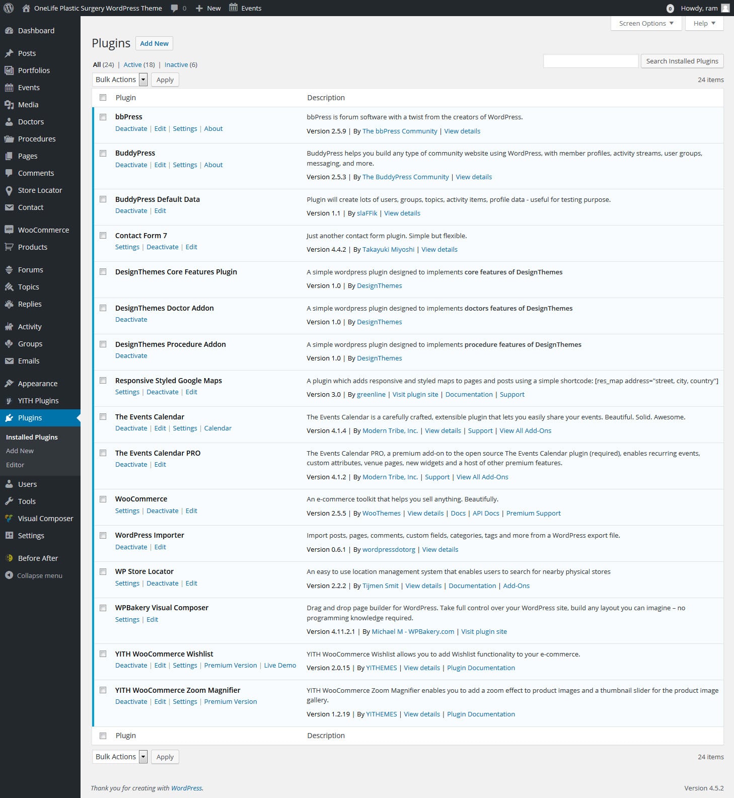Click the Collapse menu arrow icon
734x798 pixels.
pos(9,575)
